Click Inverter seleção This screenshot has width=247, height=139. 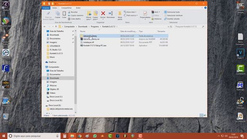(x=172, y=19)
